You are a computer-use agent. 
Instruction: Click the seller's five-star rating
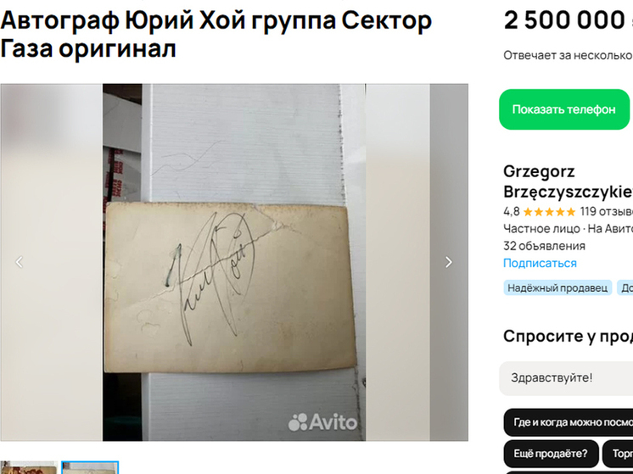(x=549, y=212)
